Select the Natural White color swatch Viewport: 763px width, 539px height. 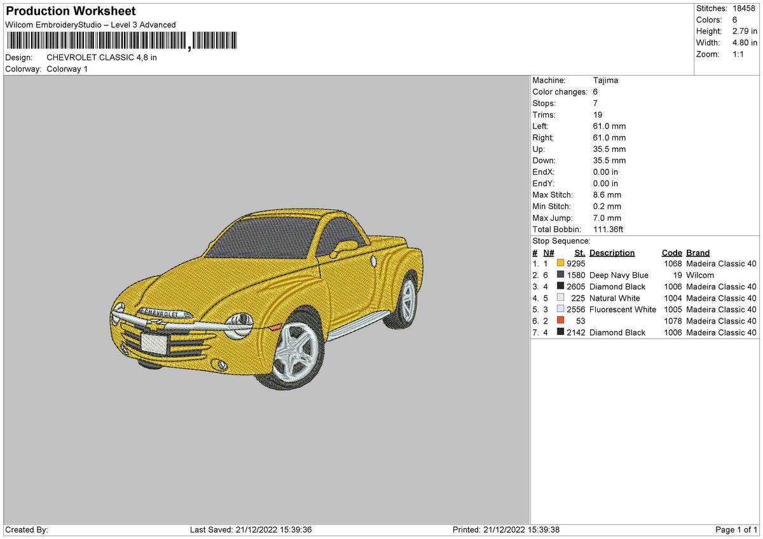click(560, 297)
